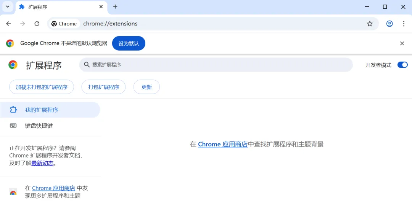Dismiss the default browser infobar
The image size is (412, 210).
pos(402,43)
